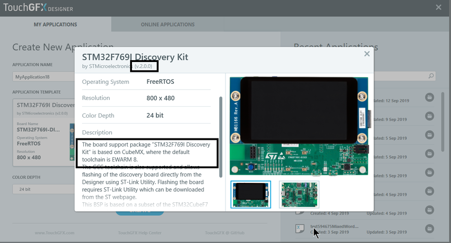Click the TouchGFX Designer logo
The height and width of the screenshot is (243, 451).
coord(38,8)
